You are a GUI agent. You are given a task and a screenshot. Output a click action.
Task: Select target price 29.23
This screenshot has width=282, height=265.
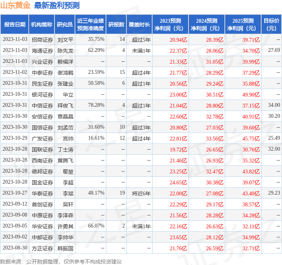point(274,193)
